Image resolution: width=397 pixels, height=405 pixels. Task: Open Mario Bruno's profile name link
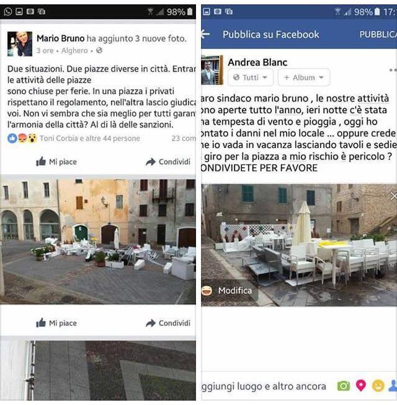click(x=61, y=38)
